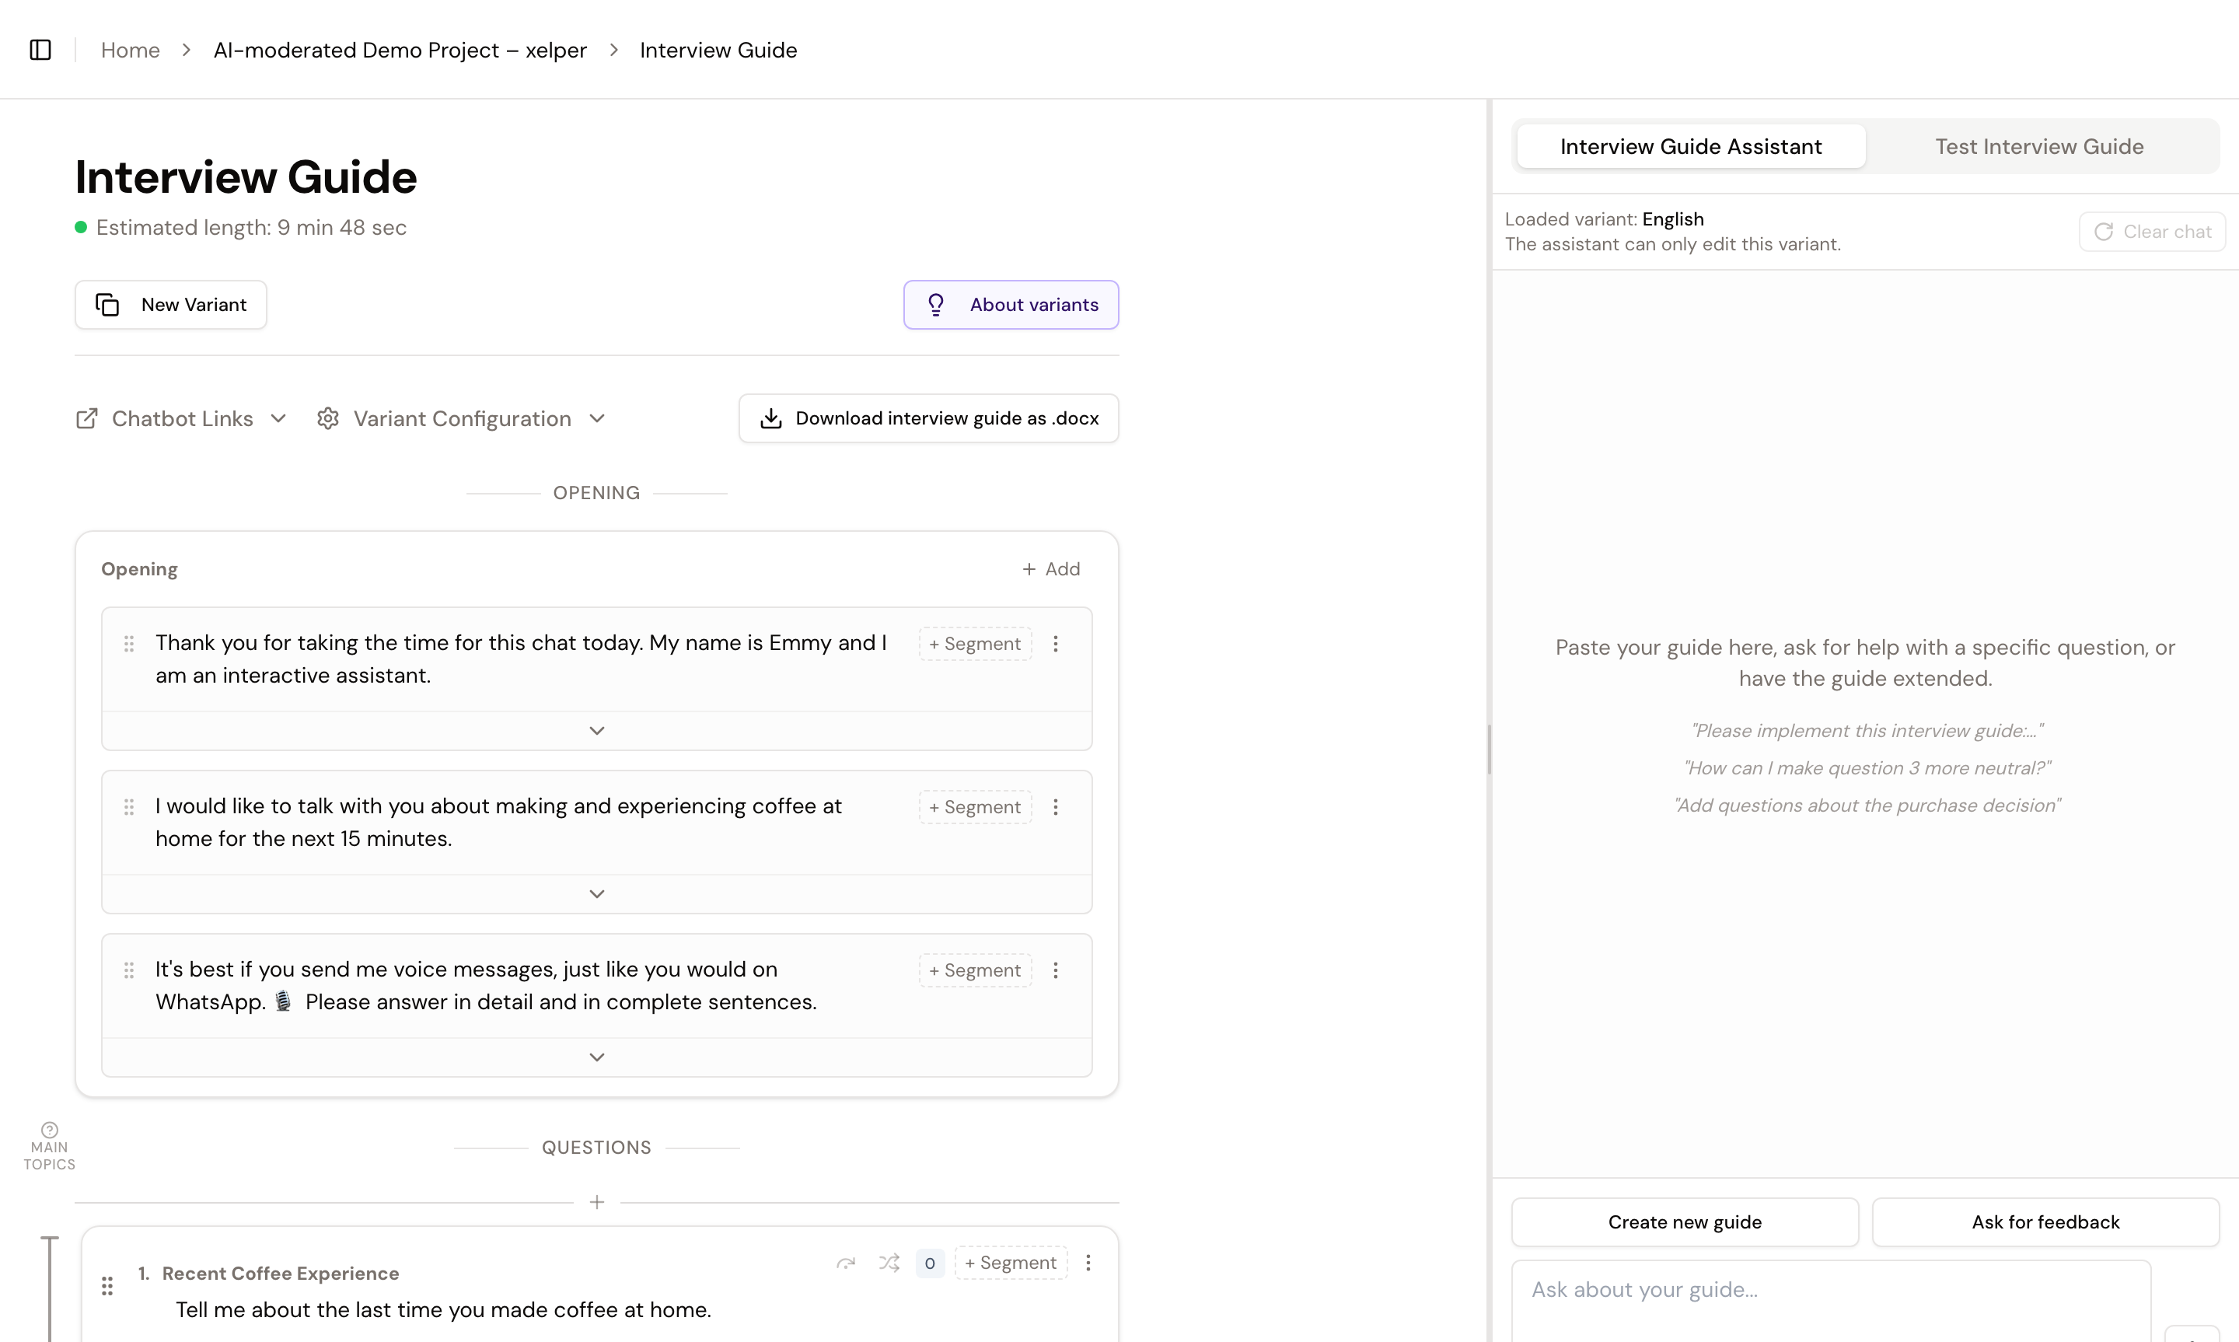This screenshot has height=1342, width=2239.
Task: Click drag handle of Emmy greeting message
Action: (129, 644)
